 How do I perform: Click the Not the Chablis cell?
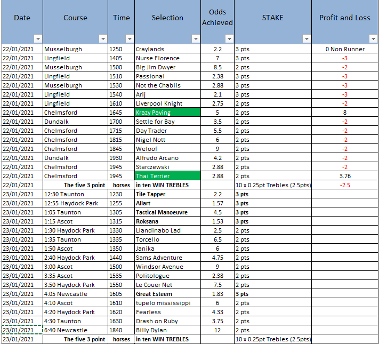point(167,85)
